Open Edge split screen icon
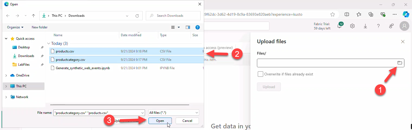The image size is (412, 130). click(347, 14)
